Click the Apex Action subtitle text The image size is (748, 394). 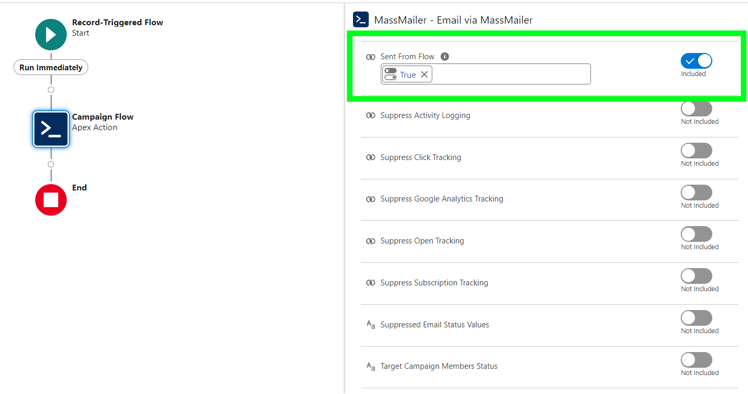95,127
